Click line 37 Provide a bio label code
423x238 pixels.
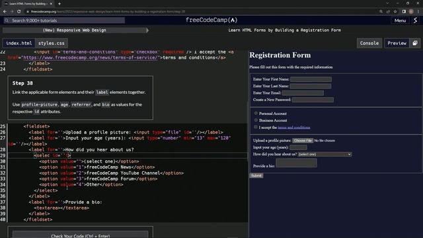click(x=65, y=202)
